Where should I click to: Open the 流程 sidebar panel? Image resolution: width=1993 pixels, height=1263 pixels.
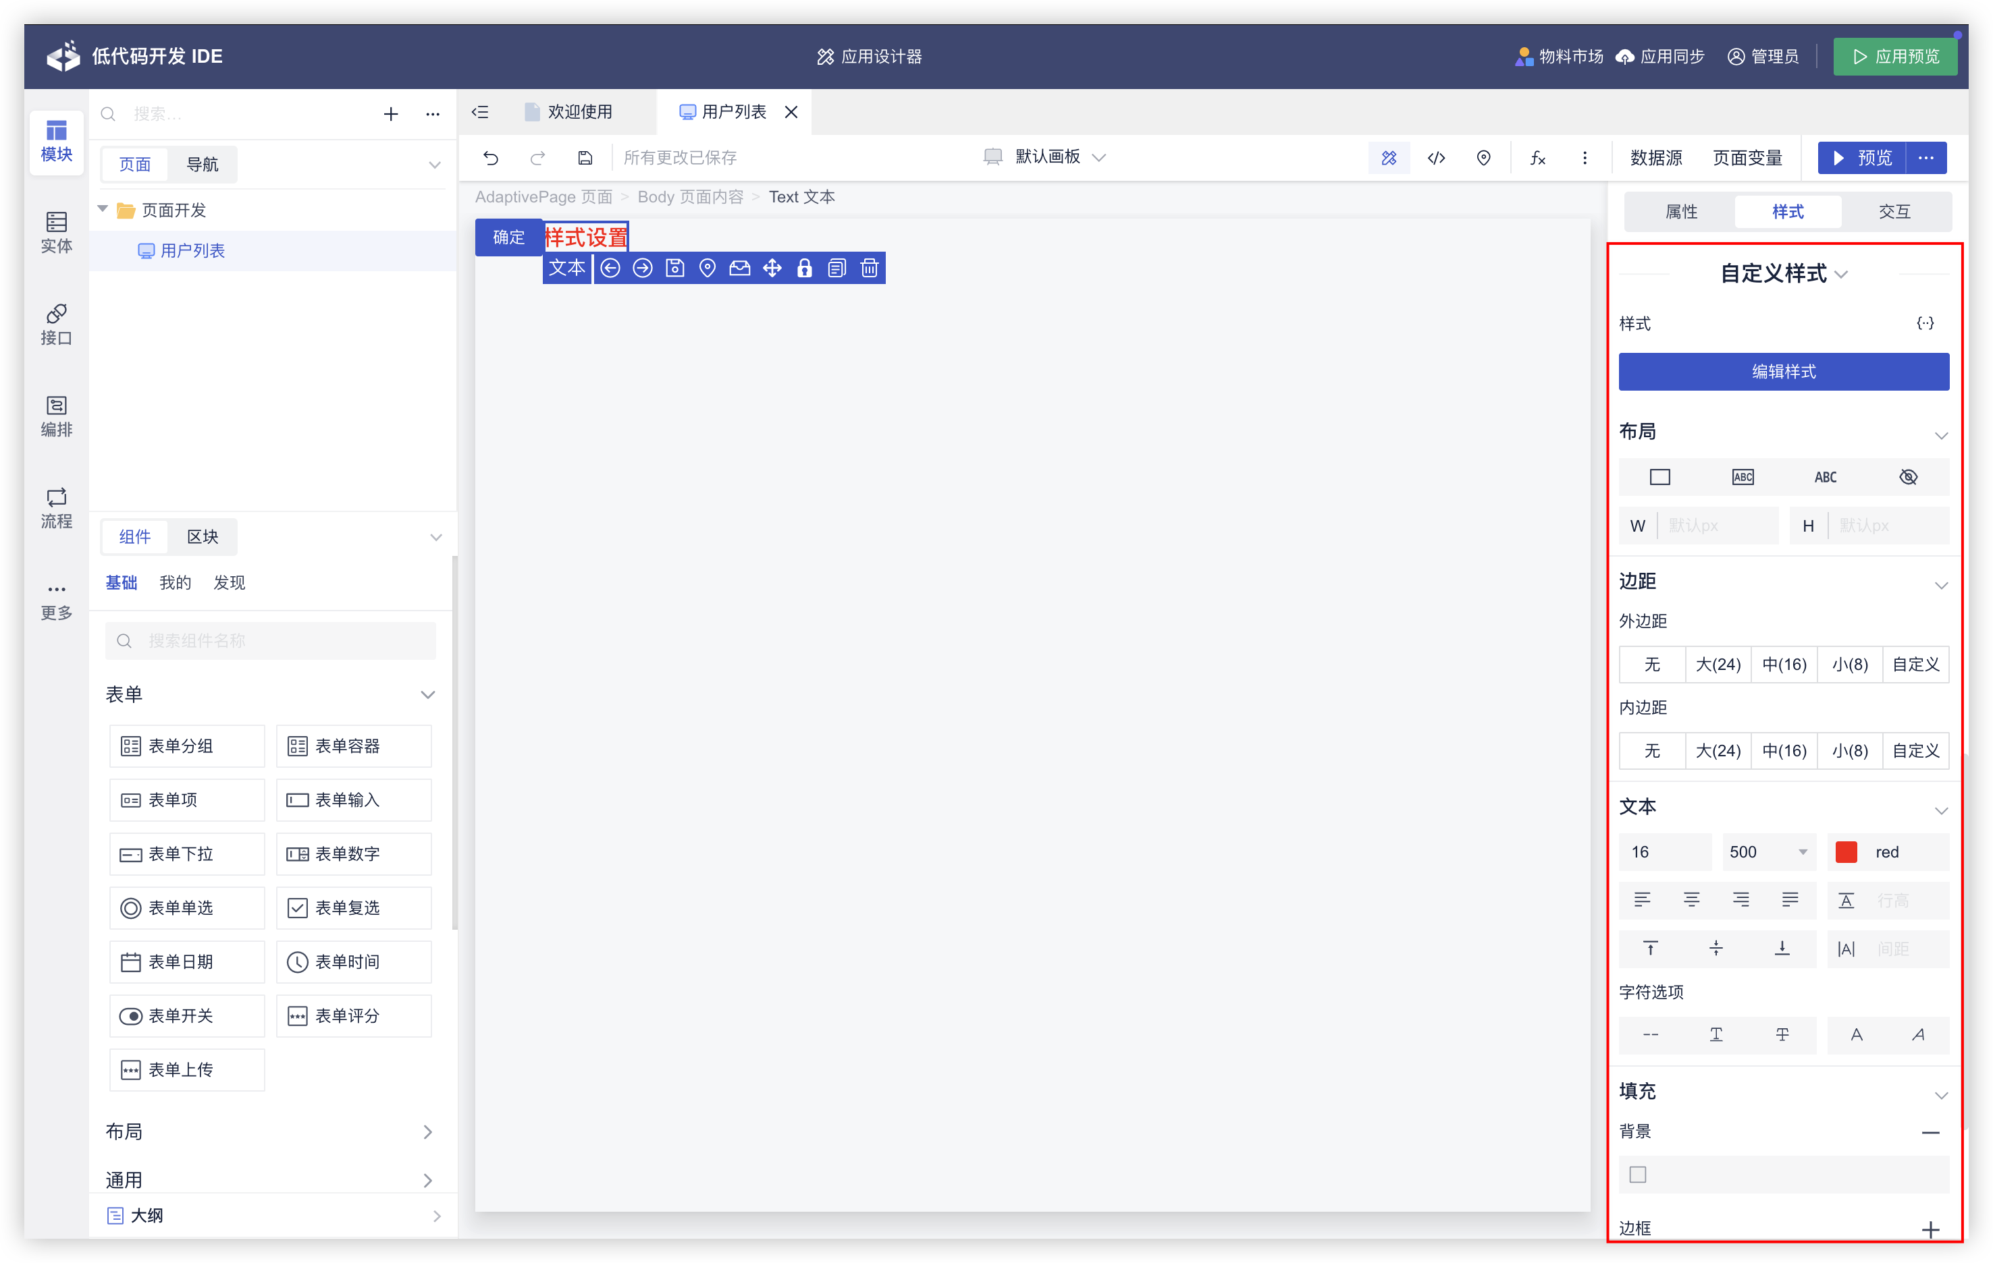56,507
